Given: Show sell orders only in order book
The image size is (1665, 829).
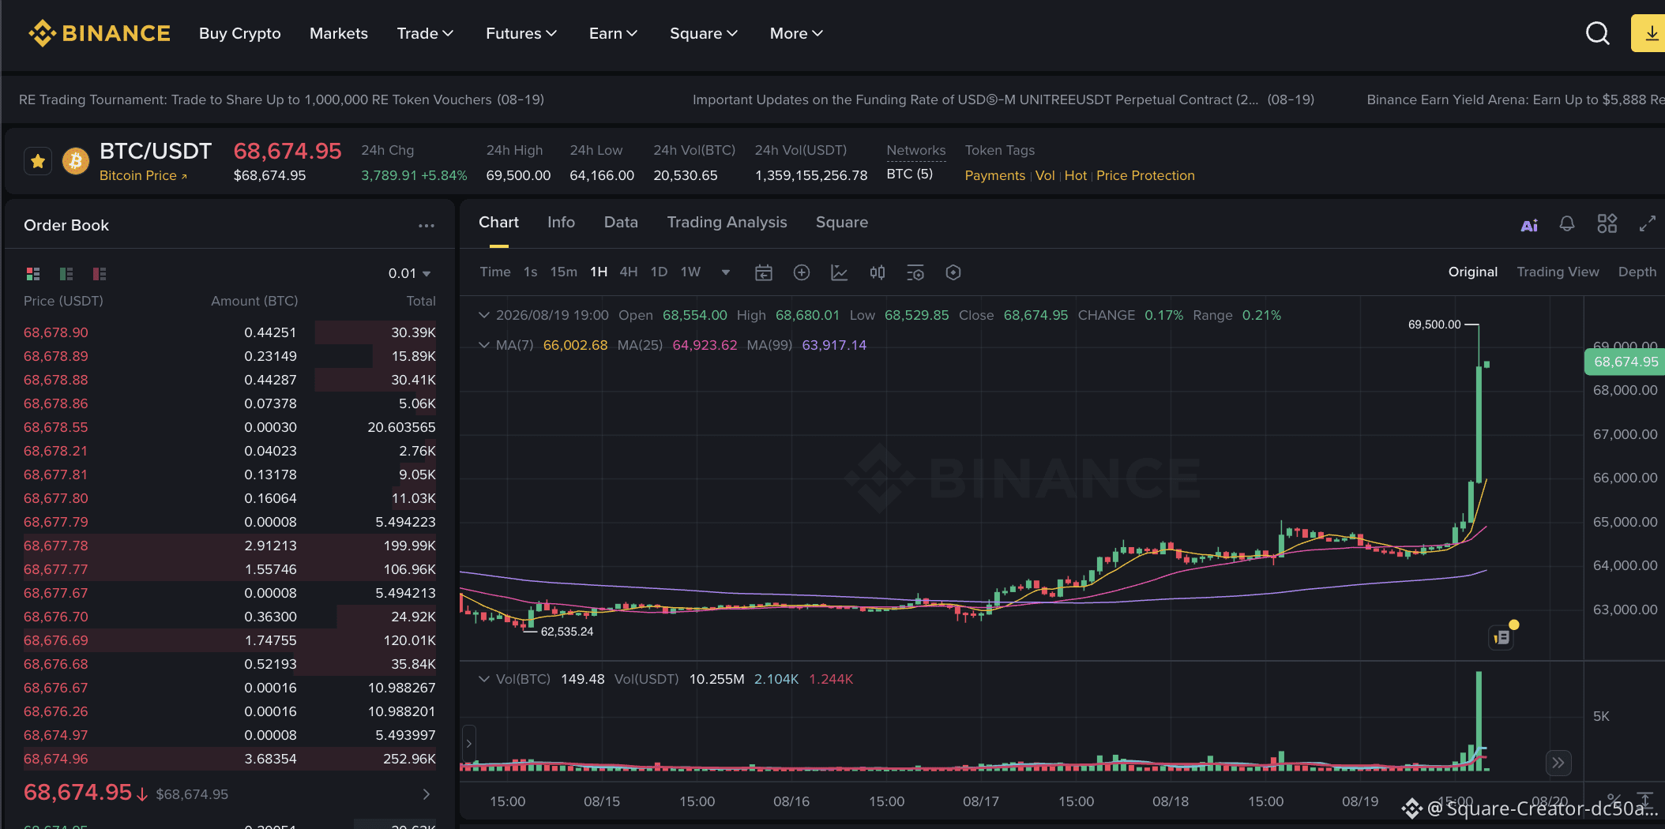Looking at the screenshot, I should pyautogui.click(x=100, y=274).
